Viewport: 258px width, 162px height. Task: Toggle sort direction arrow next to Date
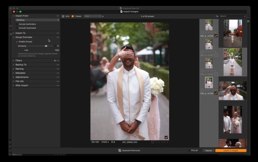point(103,16)
